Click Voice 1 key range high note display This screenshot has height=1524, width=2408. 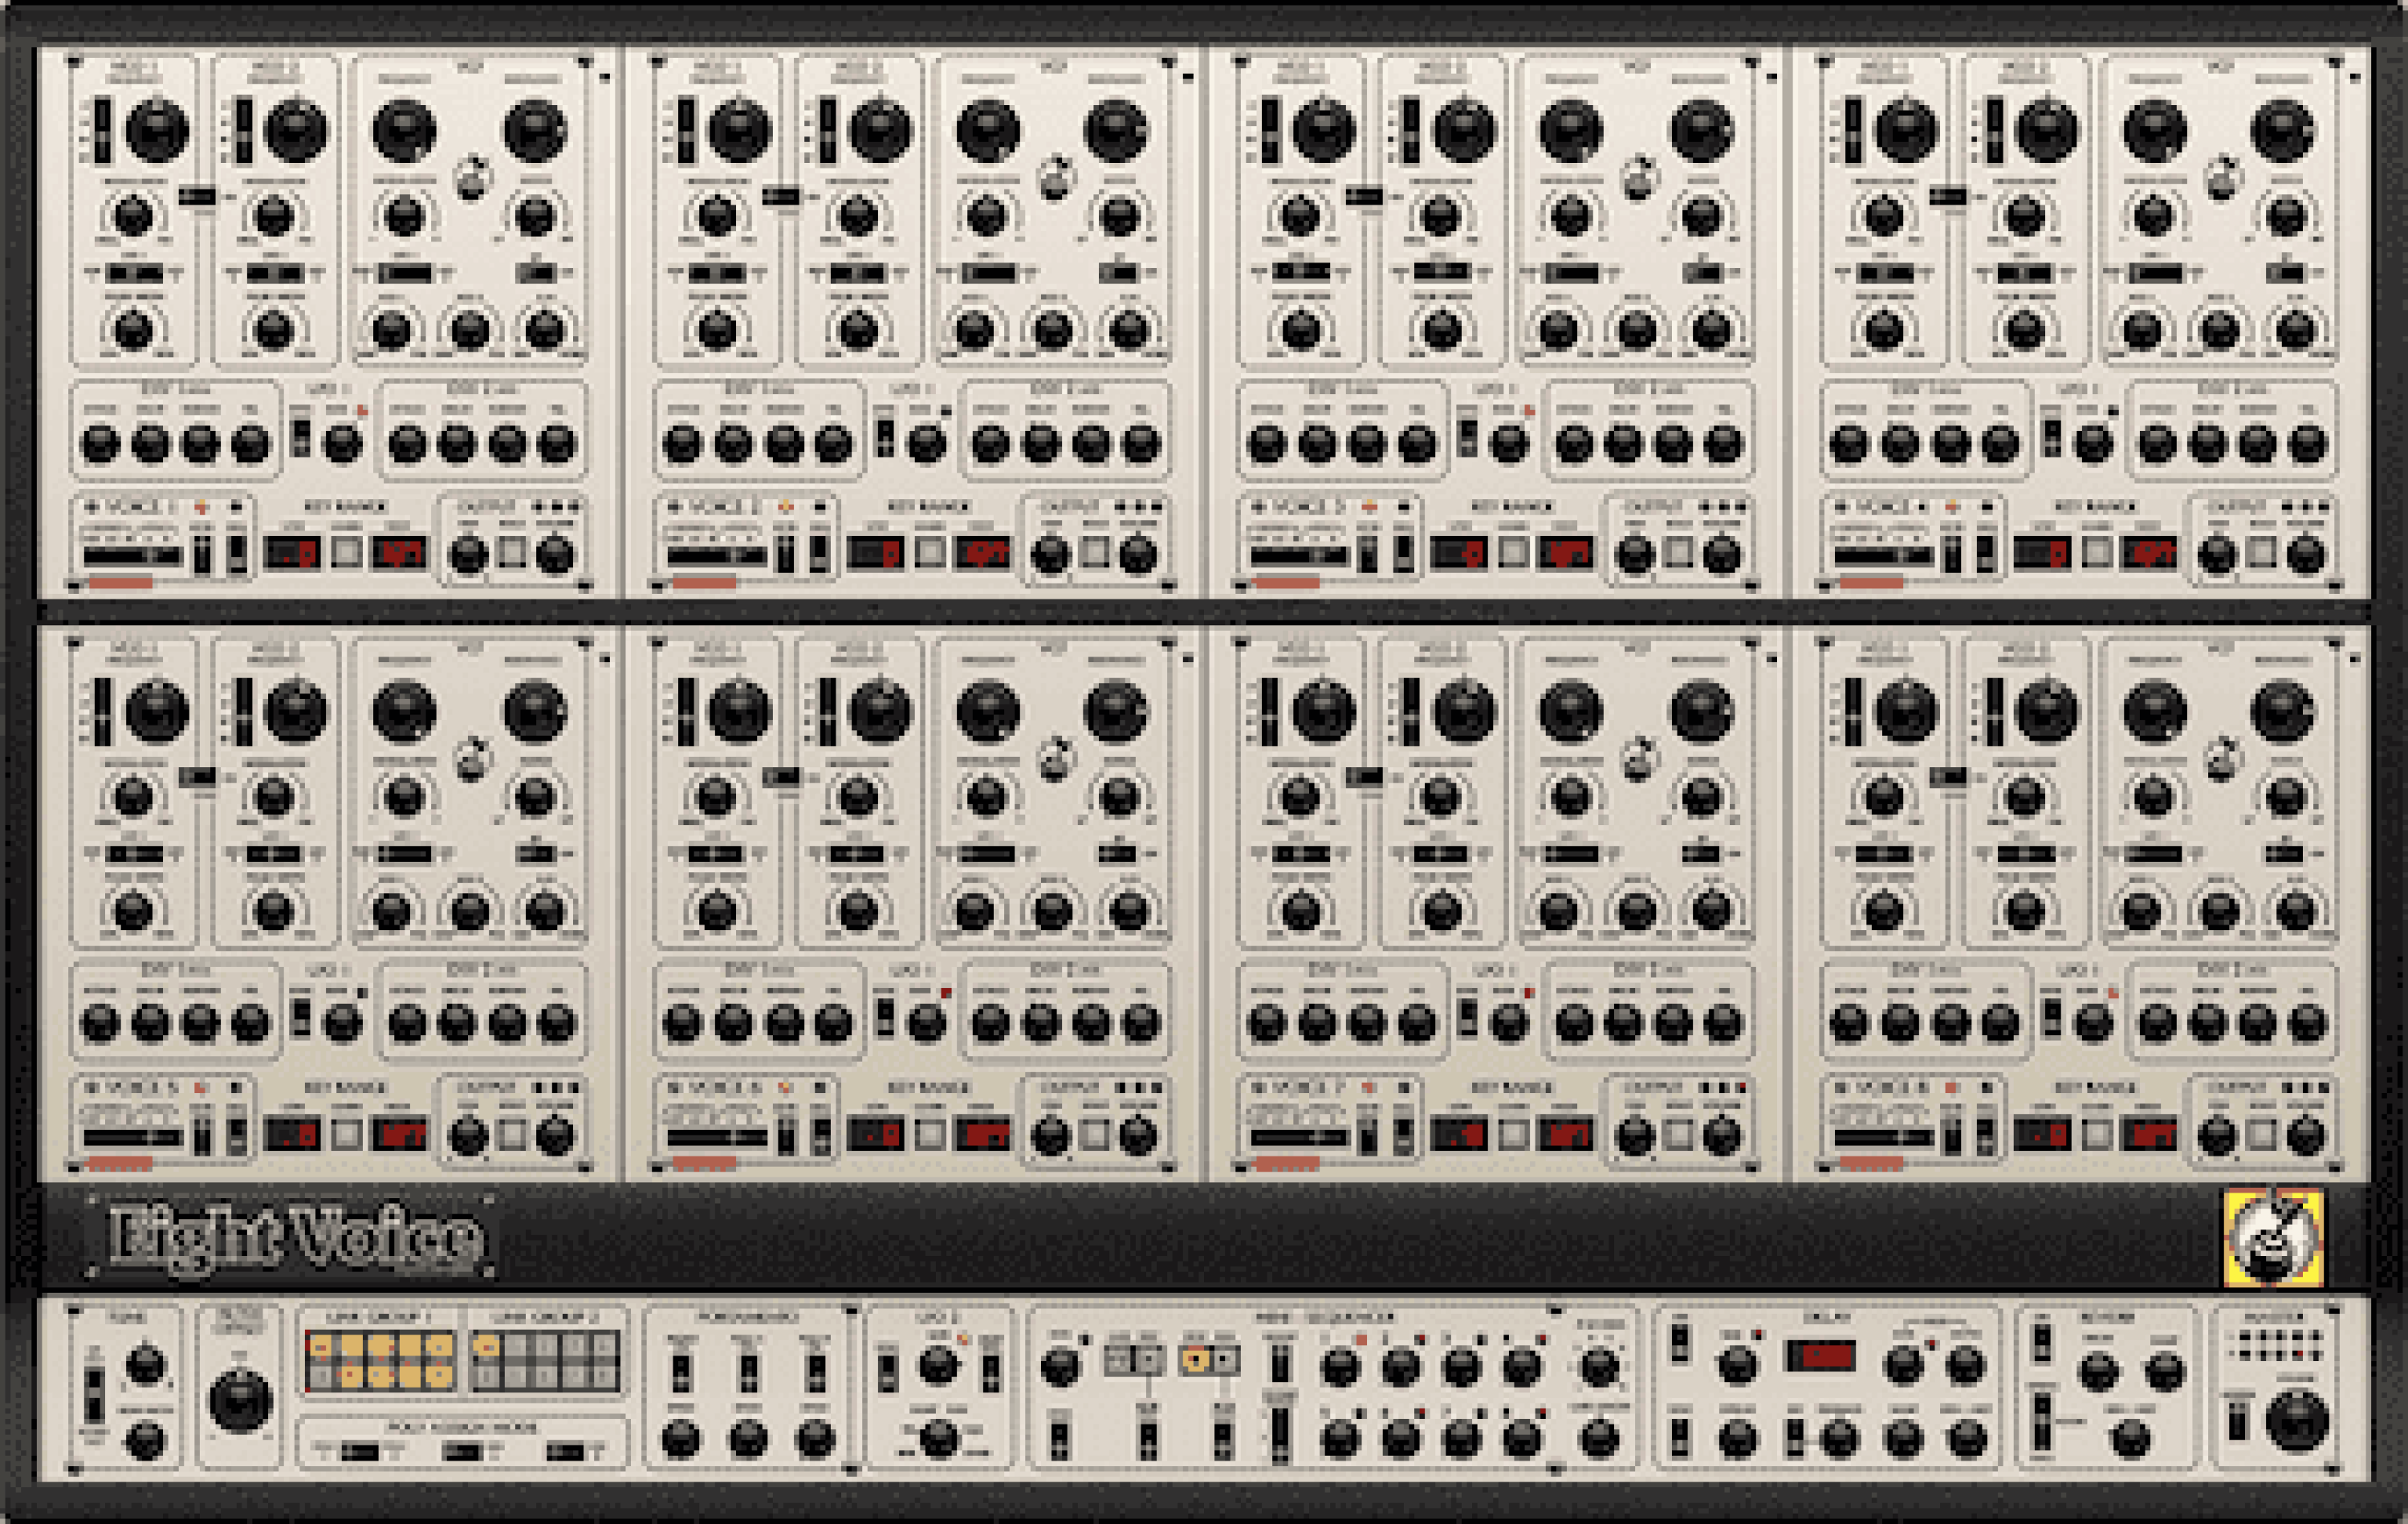399,552
